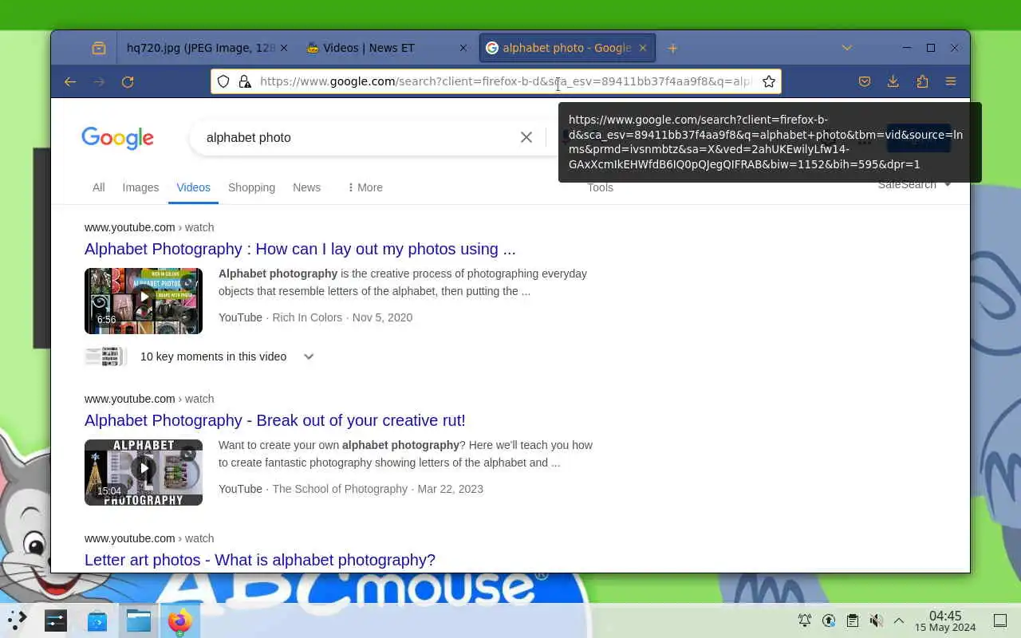This screenshot has width=1021, height=638.
Task: Click the show desktop button
Action: click(1000, 620)
